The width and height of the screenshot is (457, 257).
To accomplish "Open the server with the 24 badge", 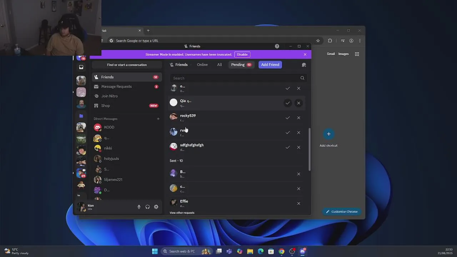I will point(81,173).
